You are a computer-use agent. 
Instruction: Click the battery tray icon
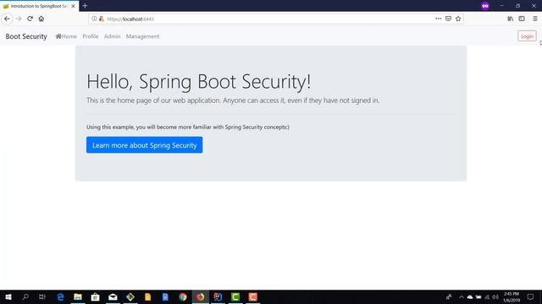tap(478, 296)
